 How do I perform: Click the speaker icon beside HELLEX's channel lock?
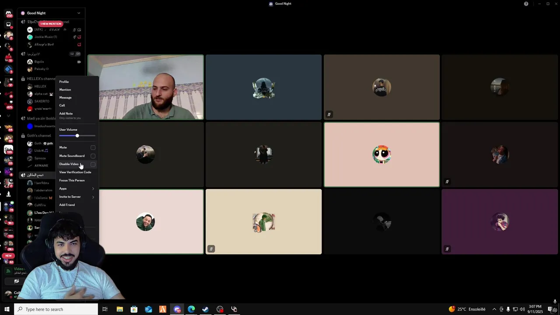pyautogui.click(x=23, y=79)
